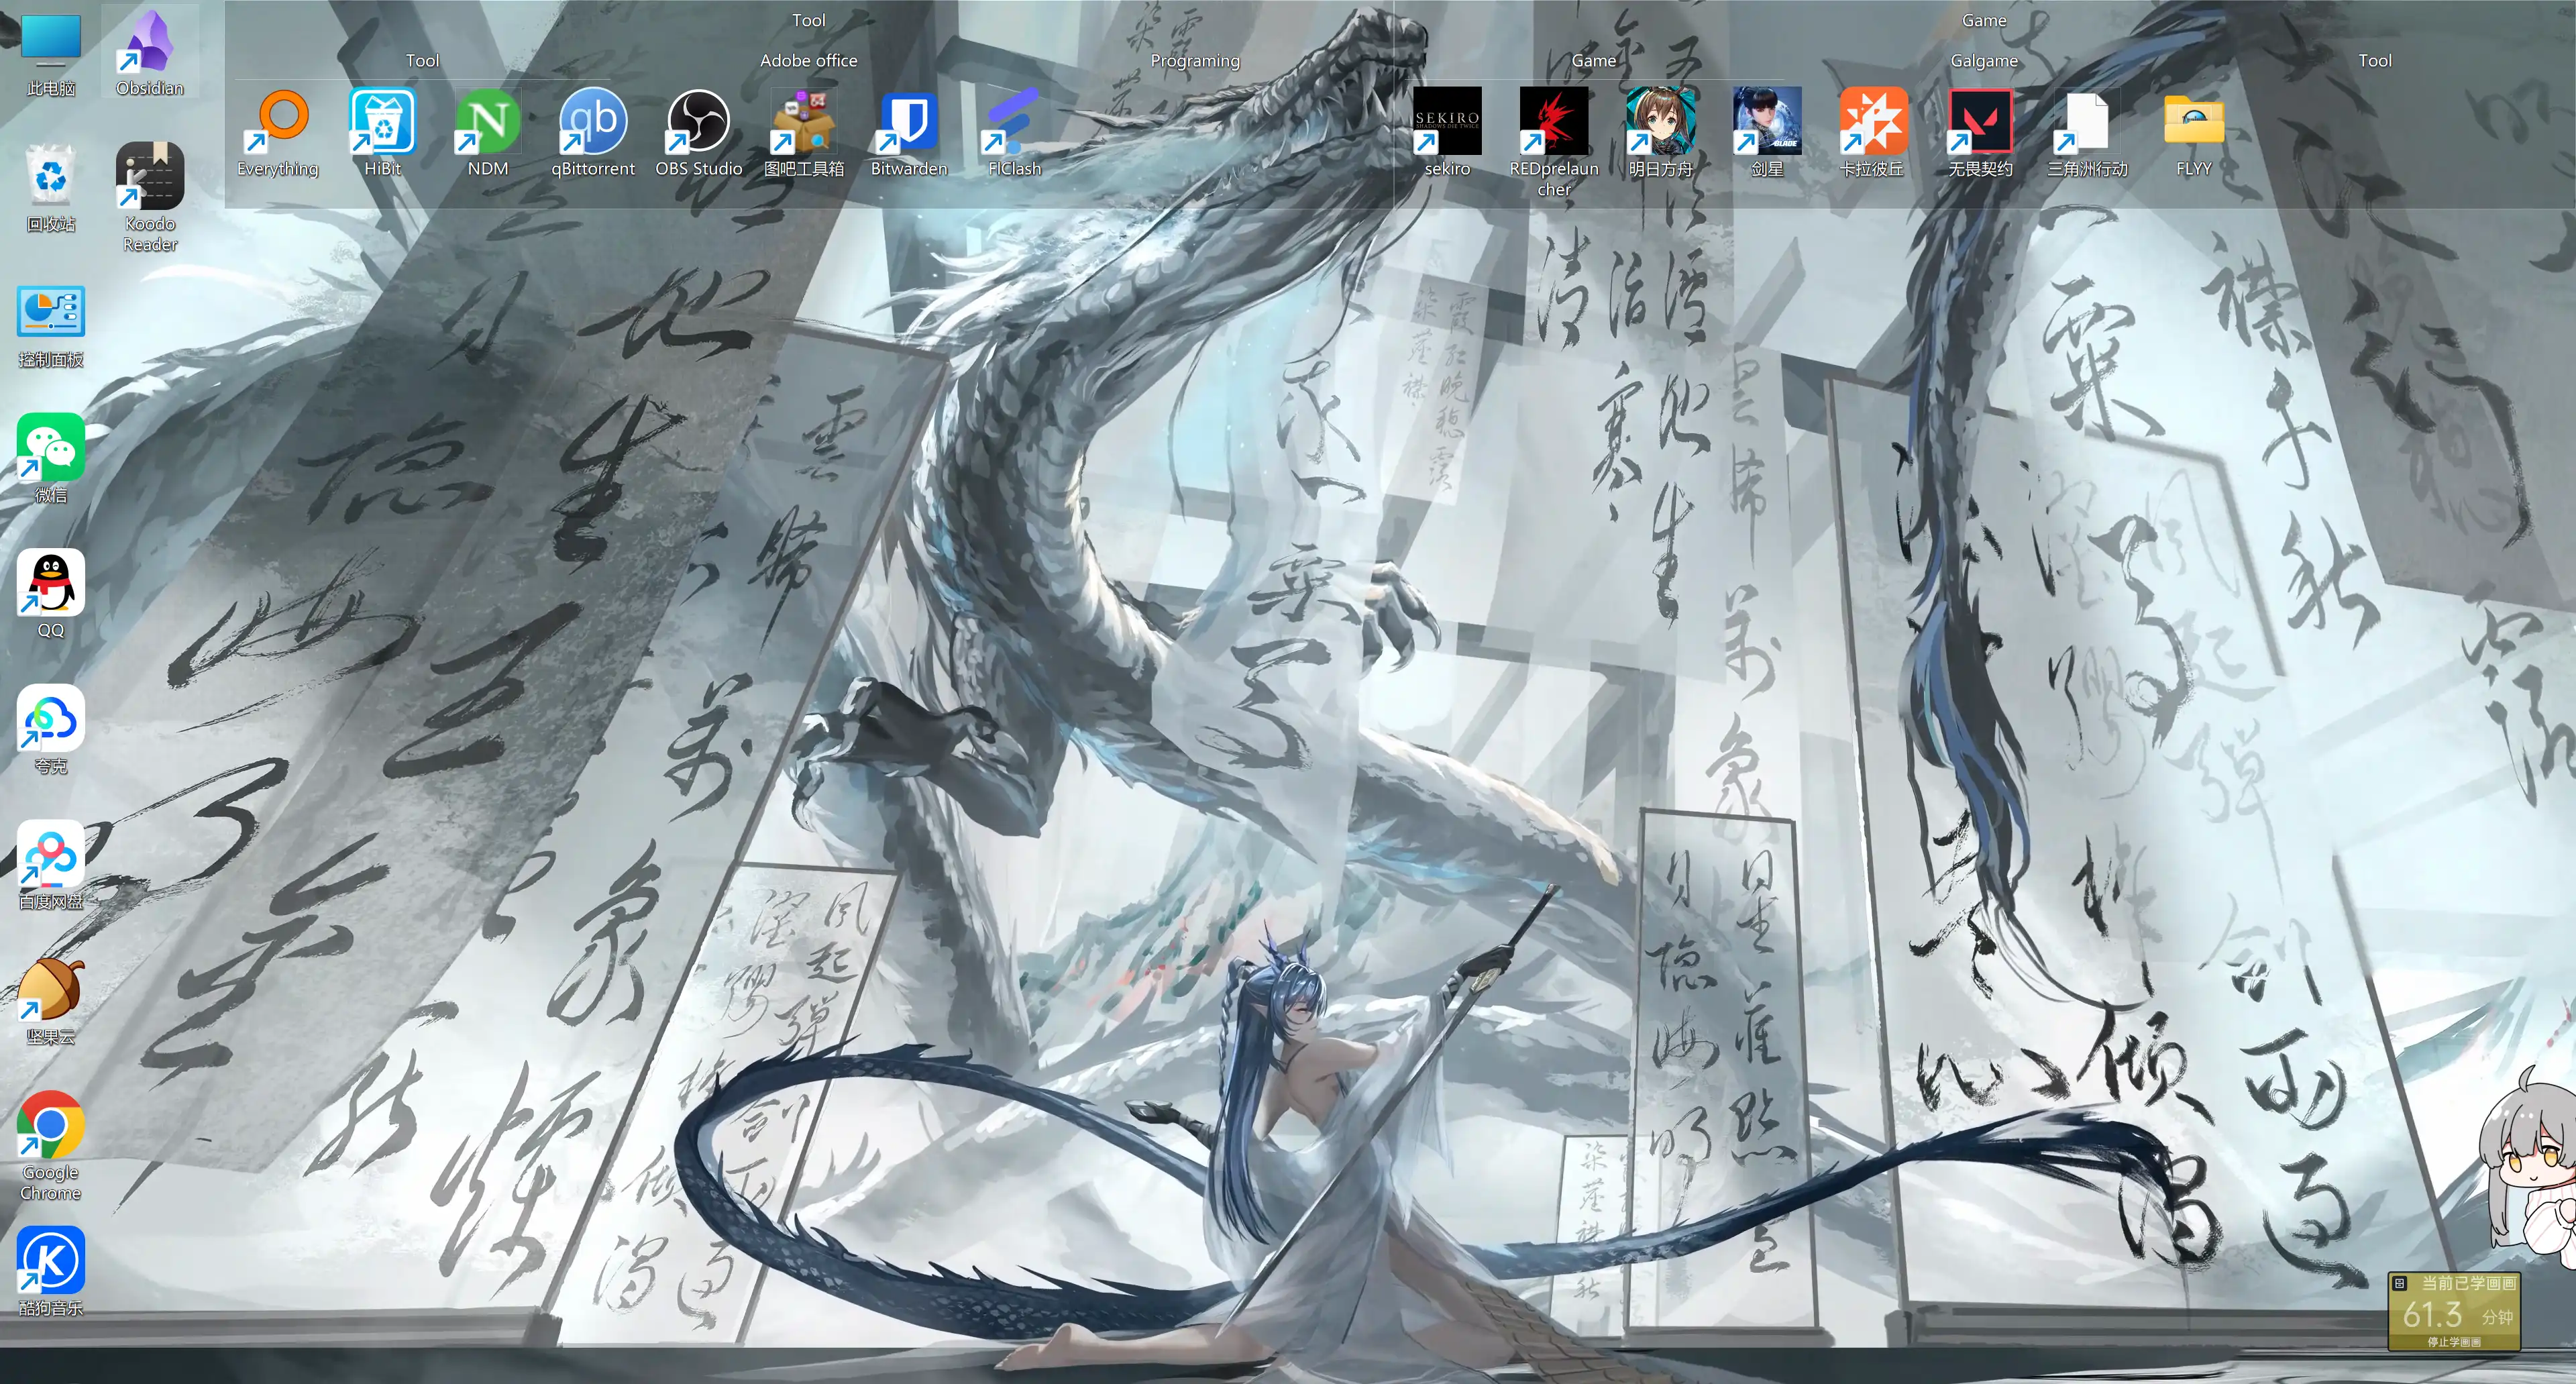The image size is (2576, 1384).
Task: Open the QQ penguin icon
Action: (50, 594)
